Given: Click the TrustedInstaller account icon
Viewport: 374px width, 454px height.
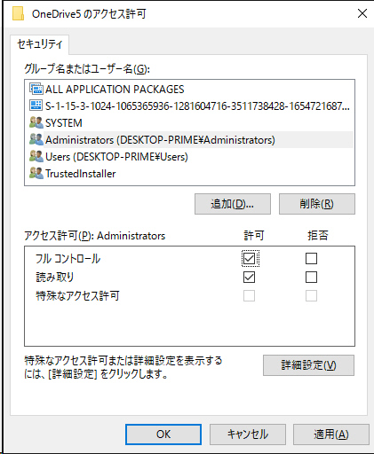Looking at the screenshot, I should tap(36, 173).
